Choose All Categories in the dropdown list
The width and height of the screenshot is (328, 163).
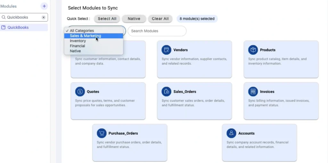(94, 30)
